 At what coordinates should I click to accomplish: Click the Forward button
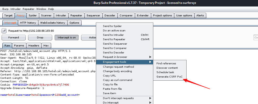14,37
